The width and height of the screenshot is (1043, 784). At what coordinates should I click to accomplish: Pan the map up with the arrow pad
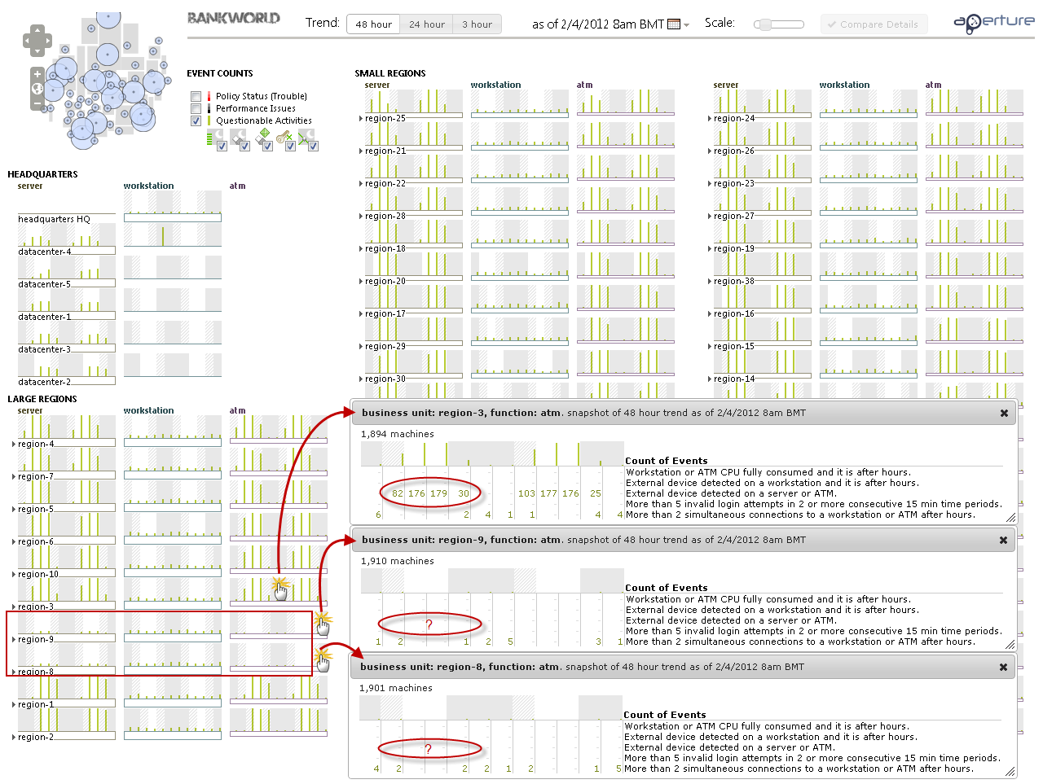coord(37,30)
